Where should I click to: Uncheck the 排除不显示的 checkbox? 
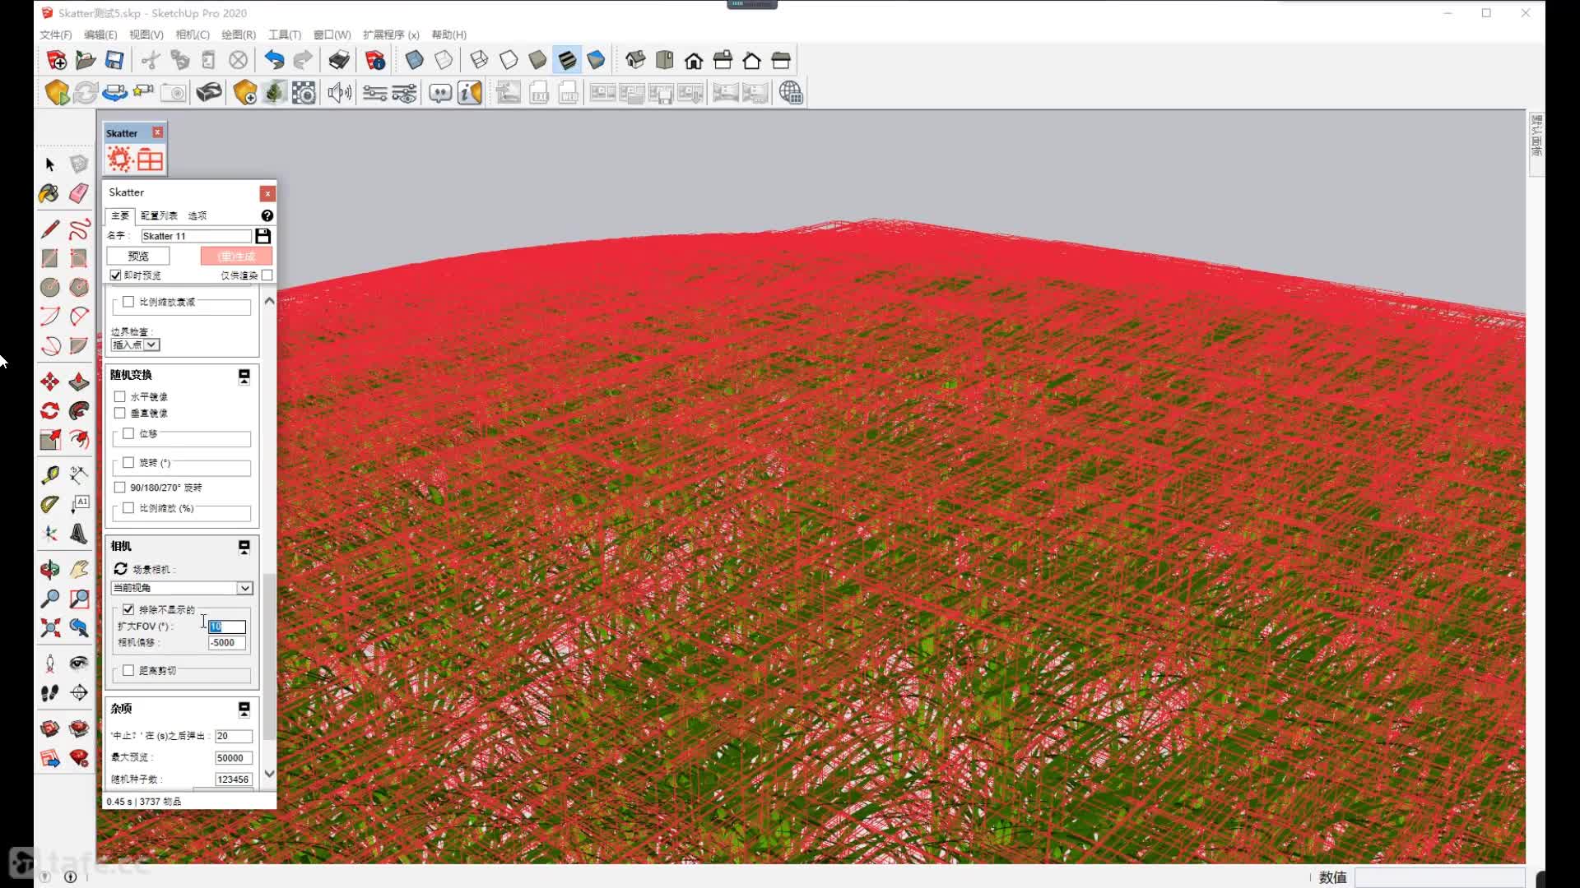point(128,609)
